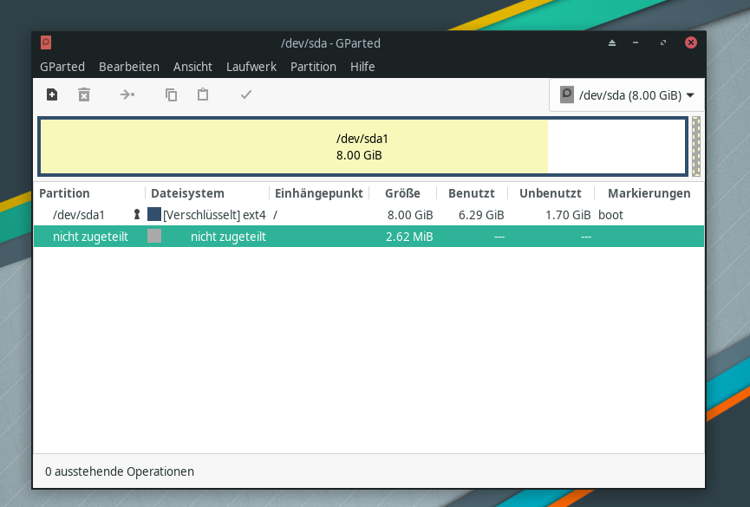
Task: Click the '/dev/sda - GParted' window title
Action: click(330, 43)
